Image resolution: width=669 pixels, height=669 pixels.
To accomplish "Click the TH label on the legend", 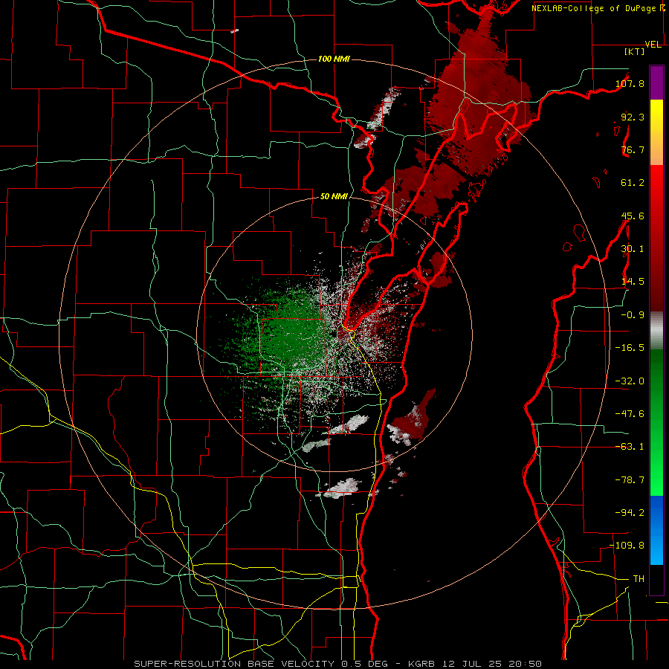I will click(639, 579).
